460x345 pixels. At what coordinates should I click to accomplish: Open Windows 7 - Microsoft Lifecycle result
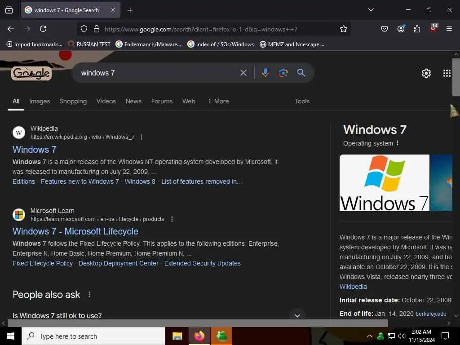tap(75, 231)
